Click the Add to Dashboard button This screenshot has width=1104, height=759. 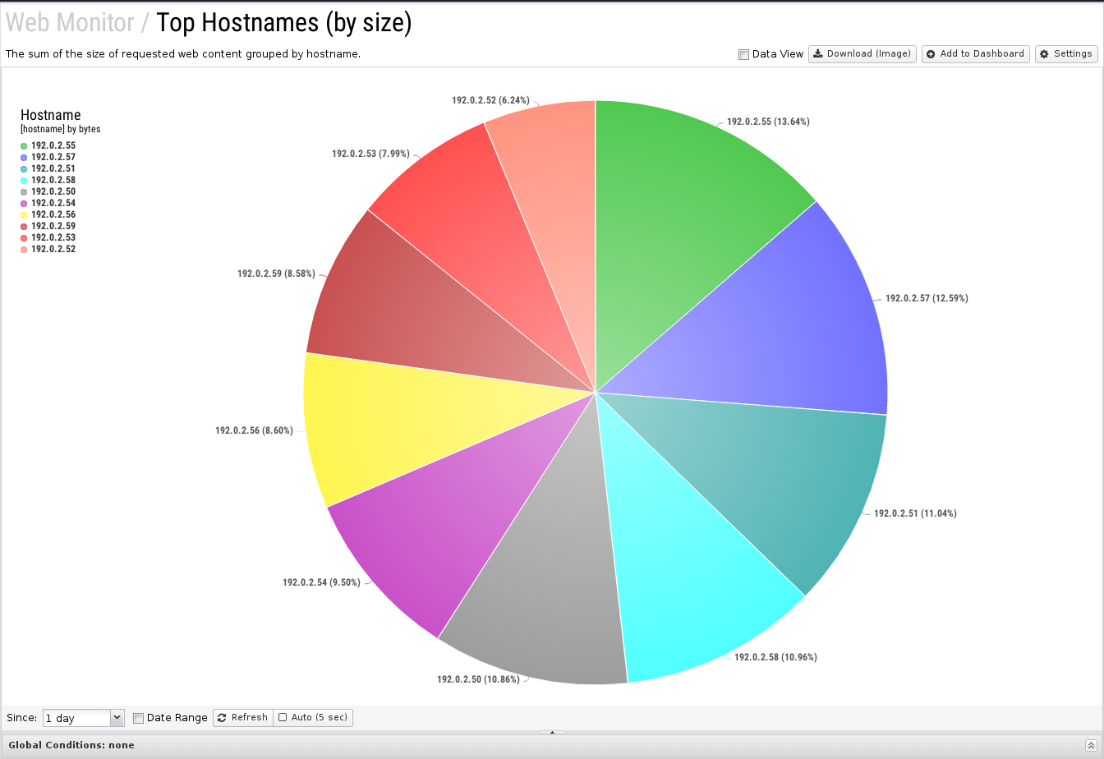click(975, 54)
